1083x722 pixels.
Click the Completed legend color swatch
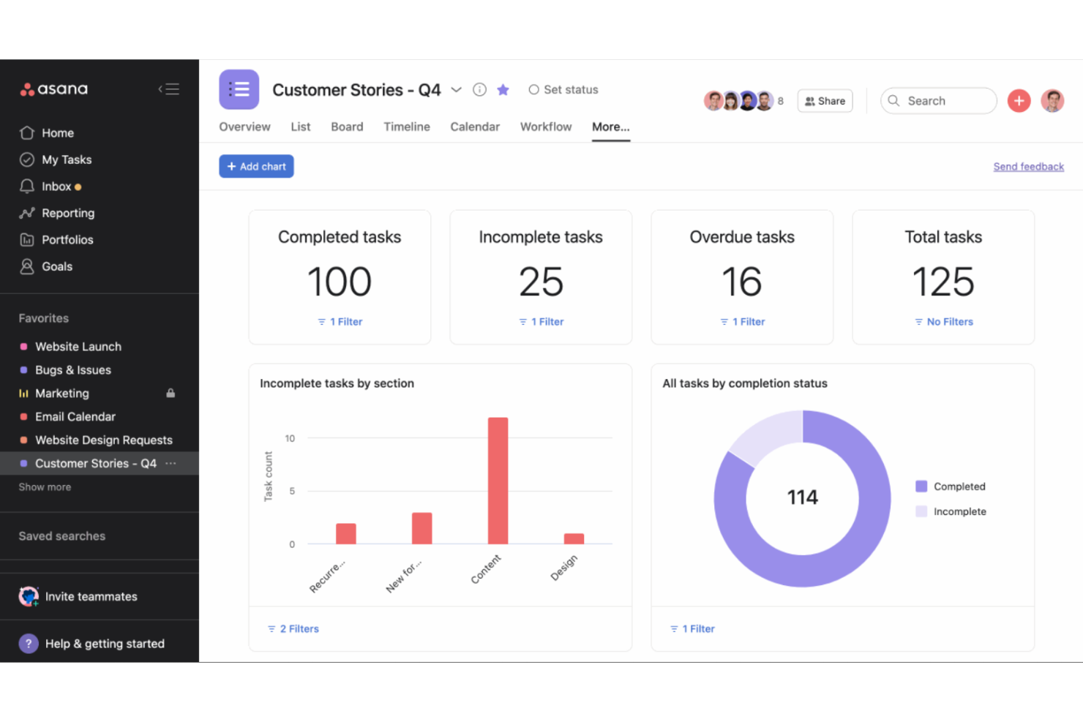(x=922, y=486)
